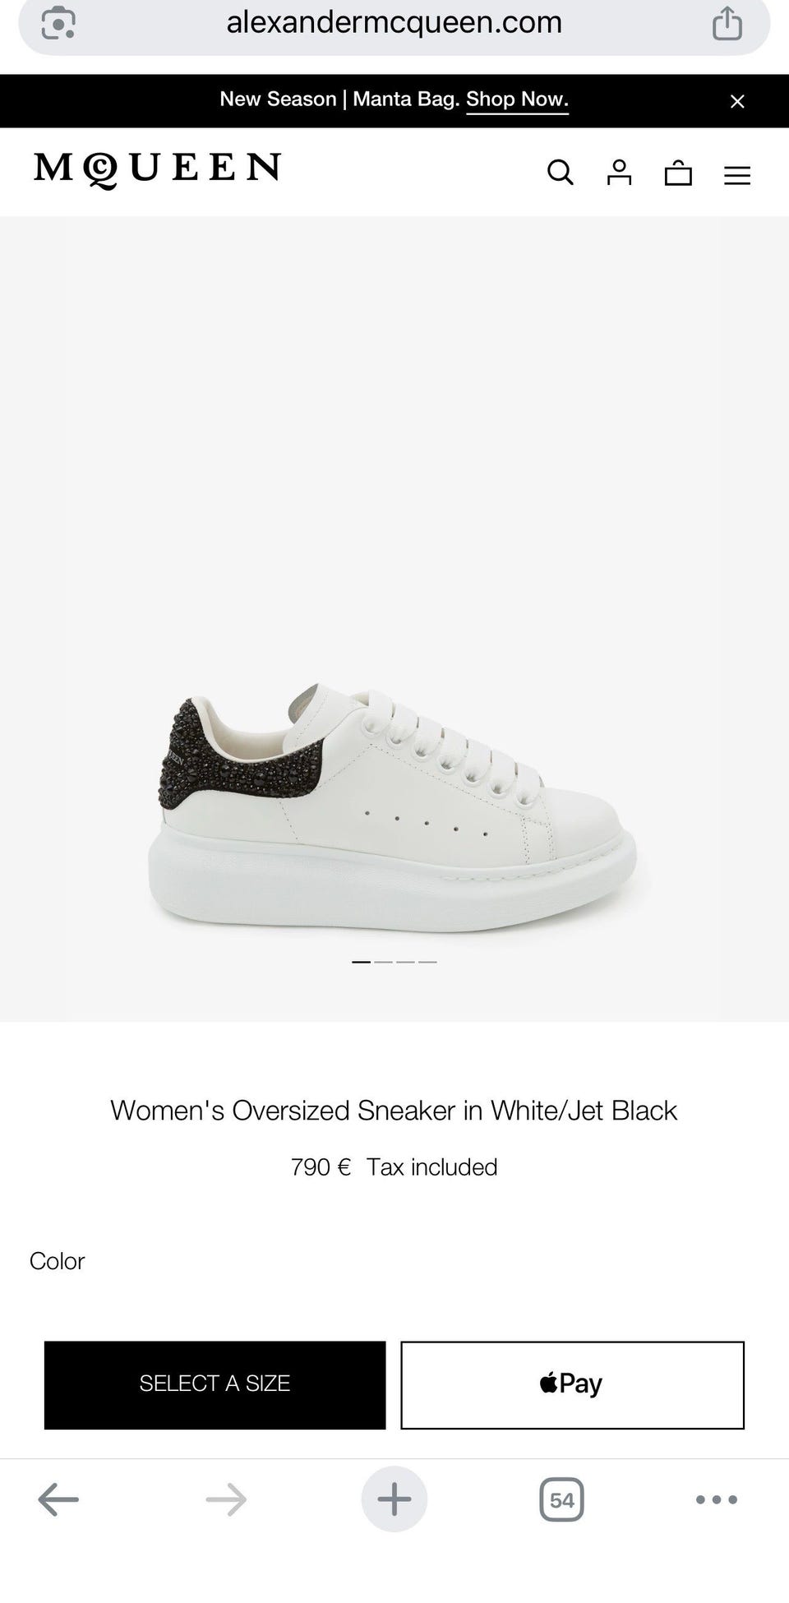Jump to second image carousel indicator

coord(383,962)
